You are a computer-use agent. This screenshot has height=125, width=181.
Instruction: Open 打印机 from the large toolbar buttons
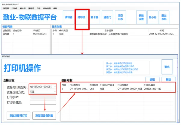(x=82, y=17)
